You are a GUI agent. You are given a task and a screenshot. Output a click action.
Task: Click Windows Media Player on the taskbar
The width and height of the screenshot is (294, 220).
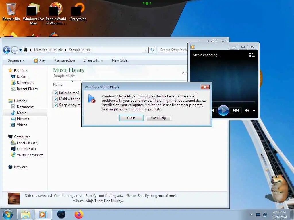point(43,215)
